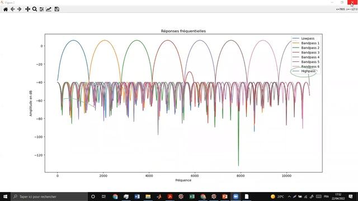The height and width of the screenshot is (201, 358).
Task: Click the x-axis tick label 10000
Action: [286, 176]
